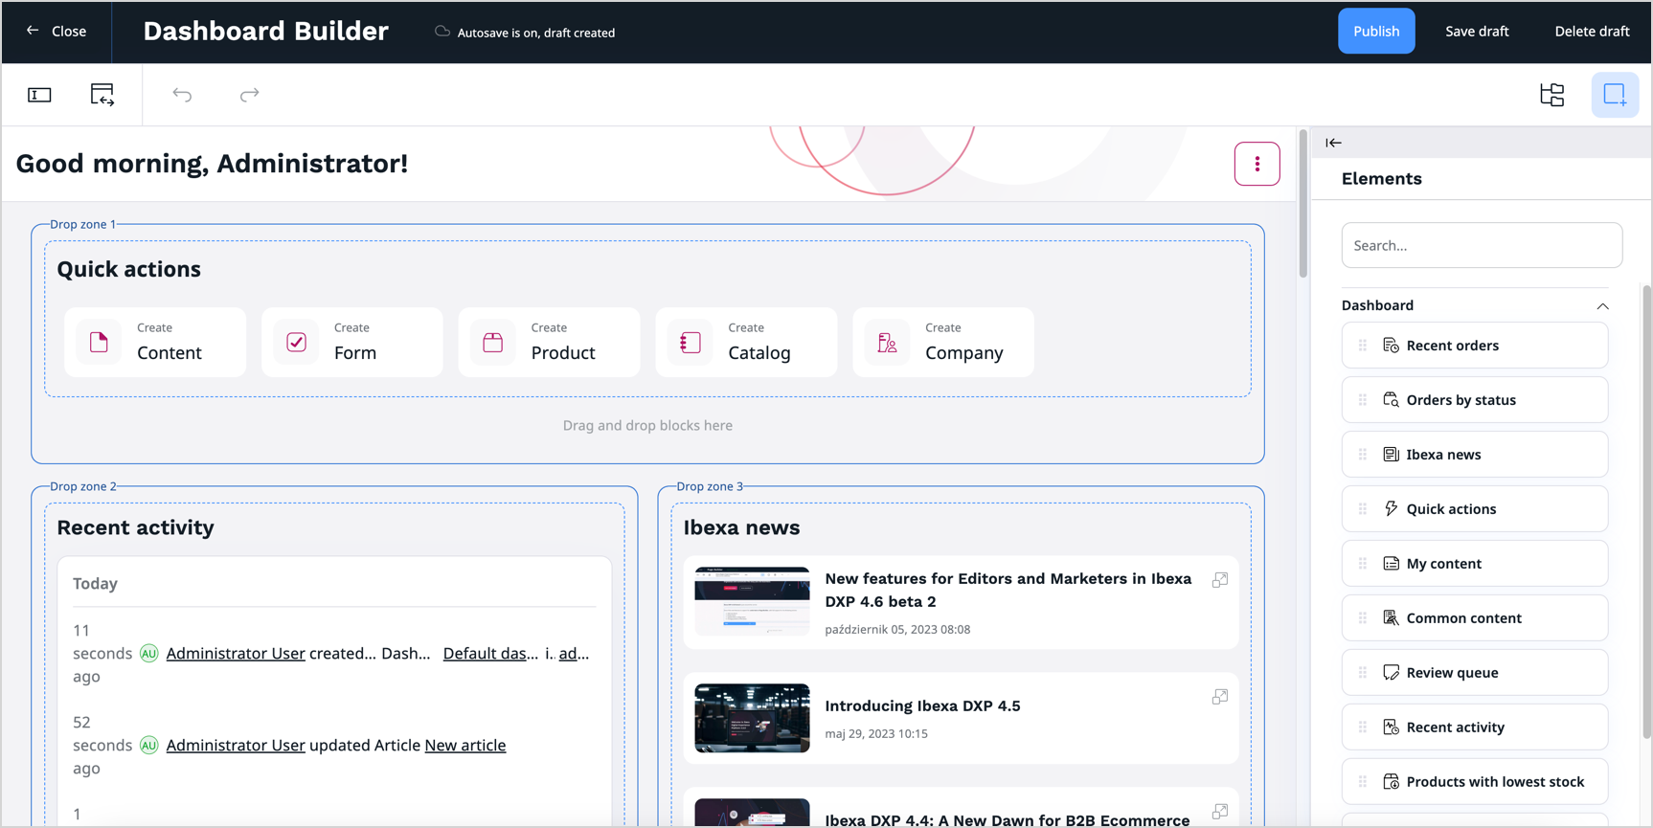Open external link icon for Introducing Ibexa DXP 4.5
This screenshot has height=828, width=1653.
(x=1219, y=697)
